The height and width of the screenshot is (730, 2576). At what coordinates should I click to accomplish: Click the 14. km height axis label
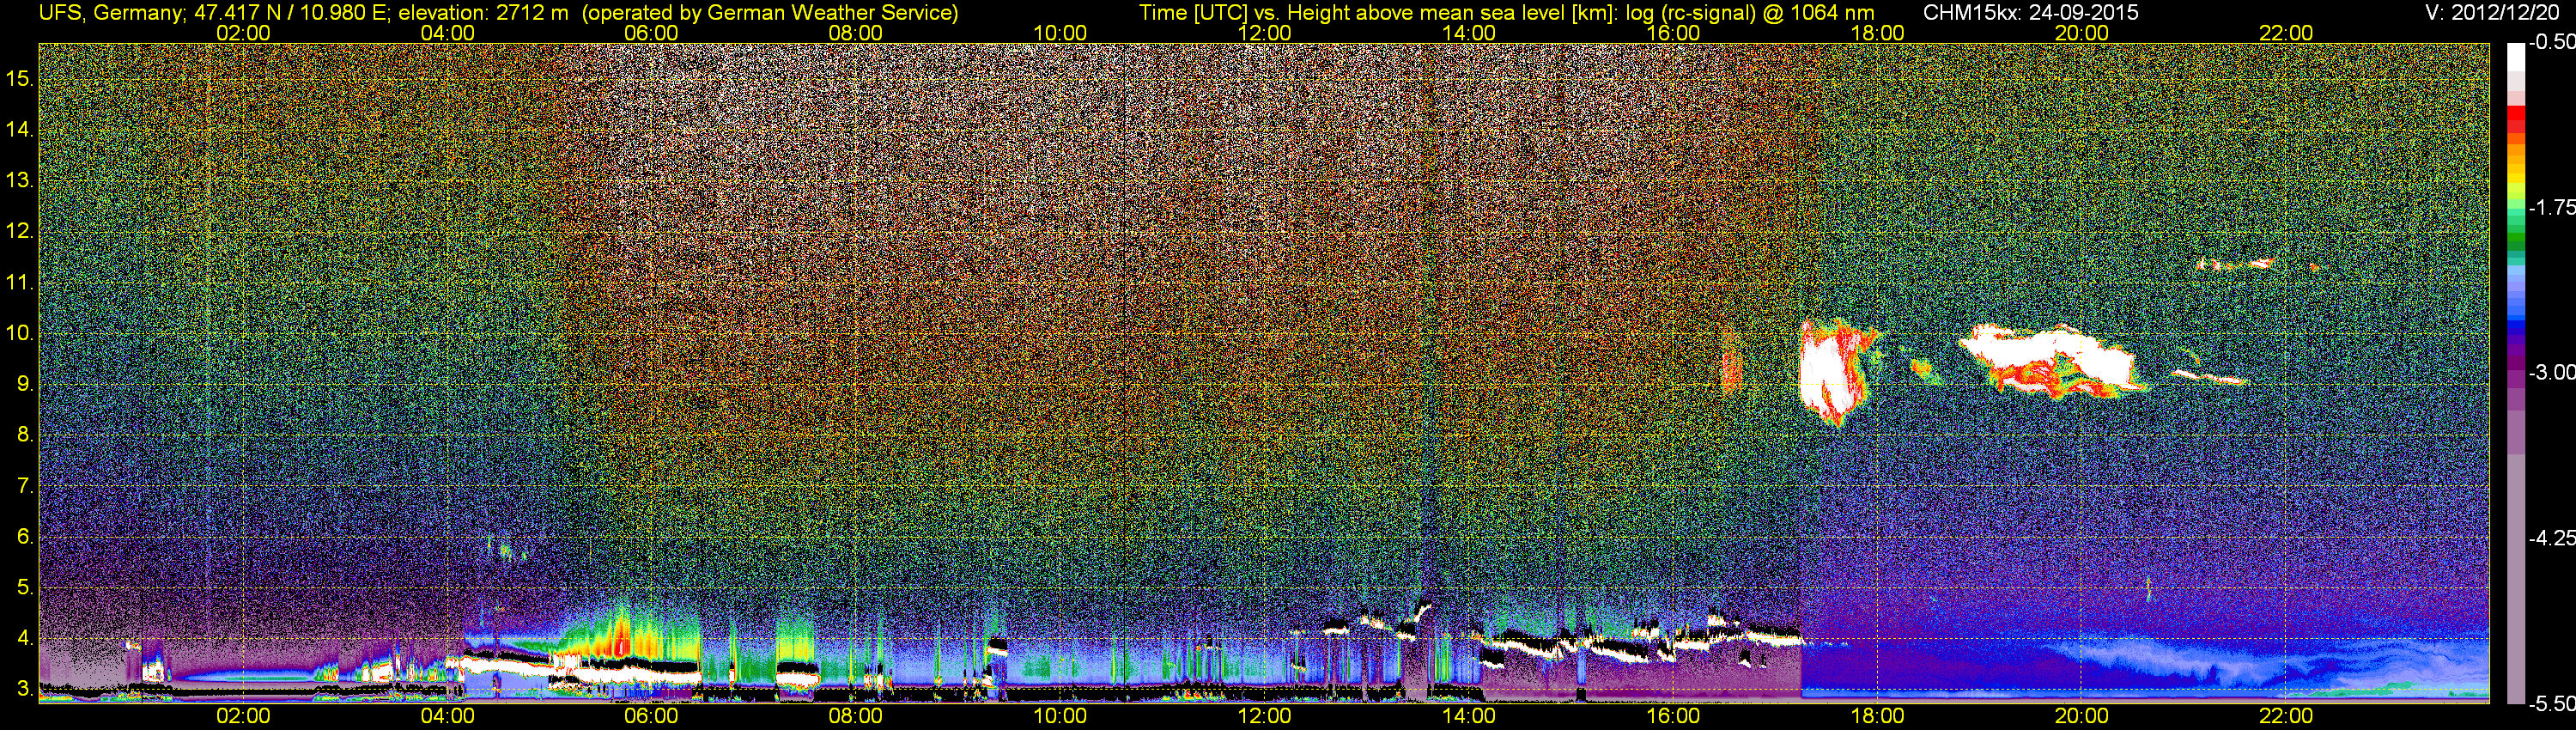pyautogui.click(x=20, y=129)
